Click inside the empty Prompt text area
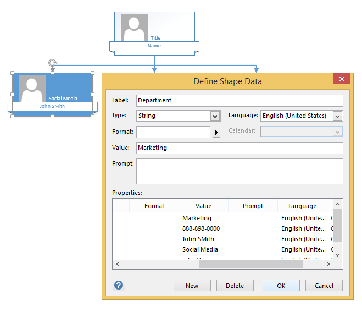This screenshot has width=362, height=311. point(240,171)
